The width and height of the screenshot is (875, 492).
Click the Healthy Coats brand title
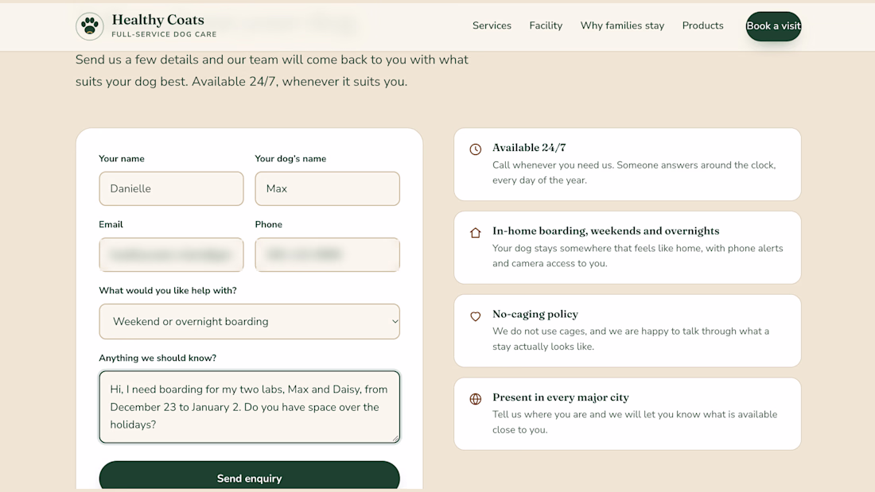pos(158,20)
